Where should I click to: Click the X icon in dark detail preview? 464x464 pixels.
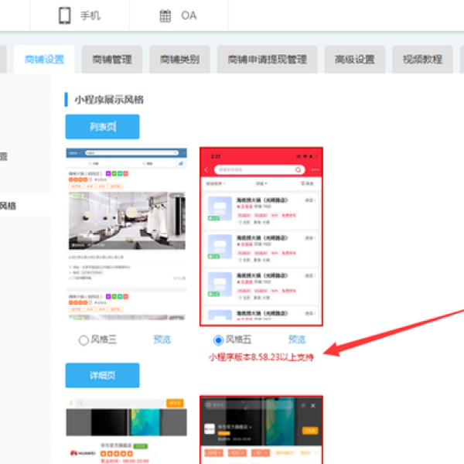pyautogui.click(x=313, y=404)
